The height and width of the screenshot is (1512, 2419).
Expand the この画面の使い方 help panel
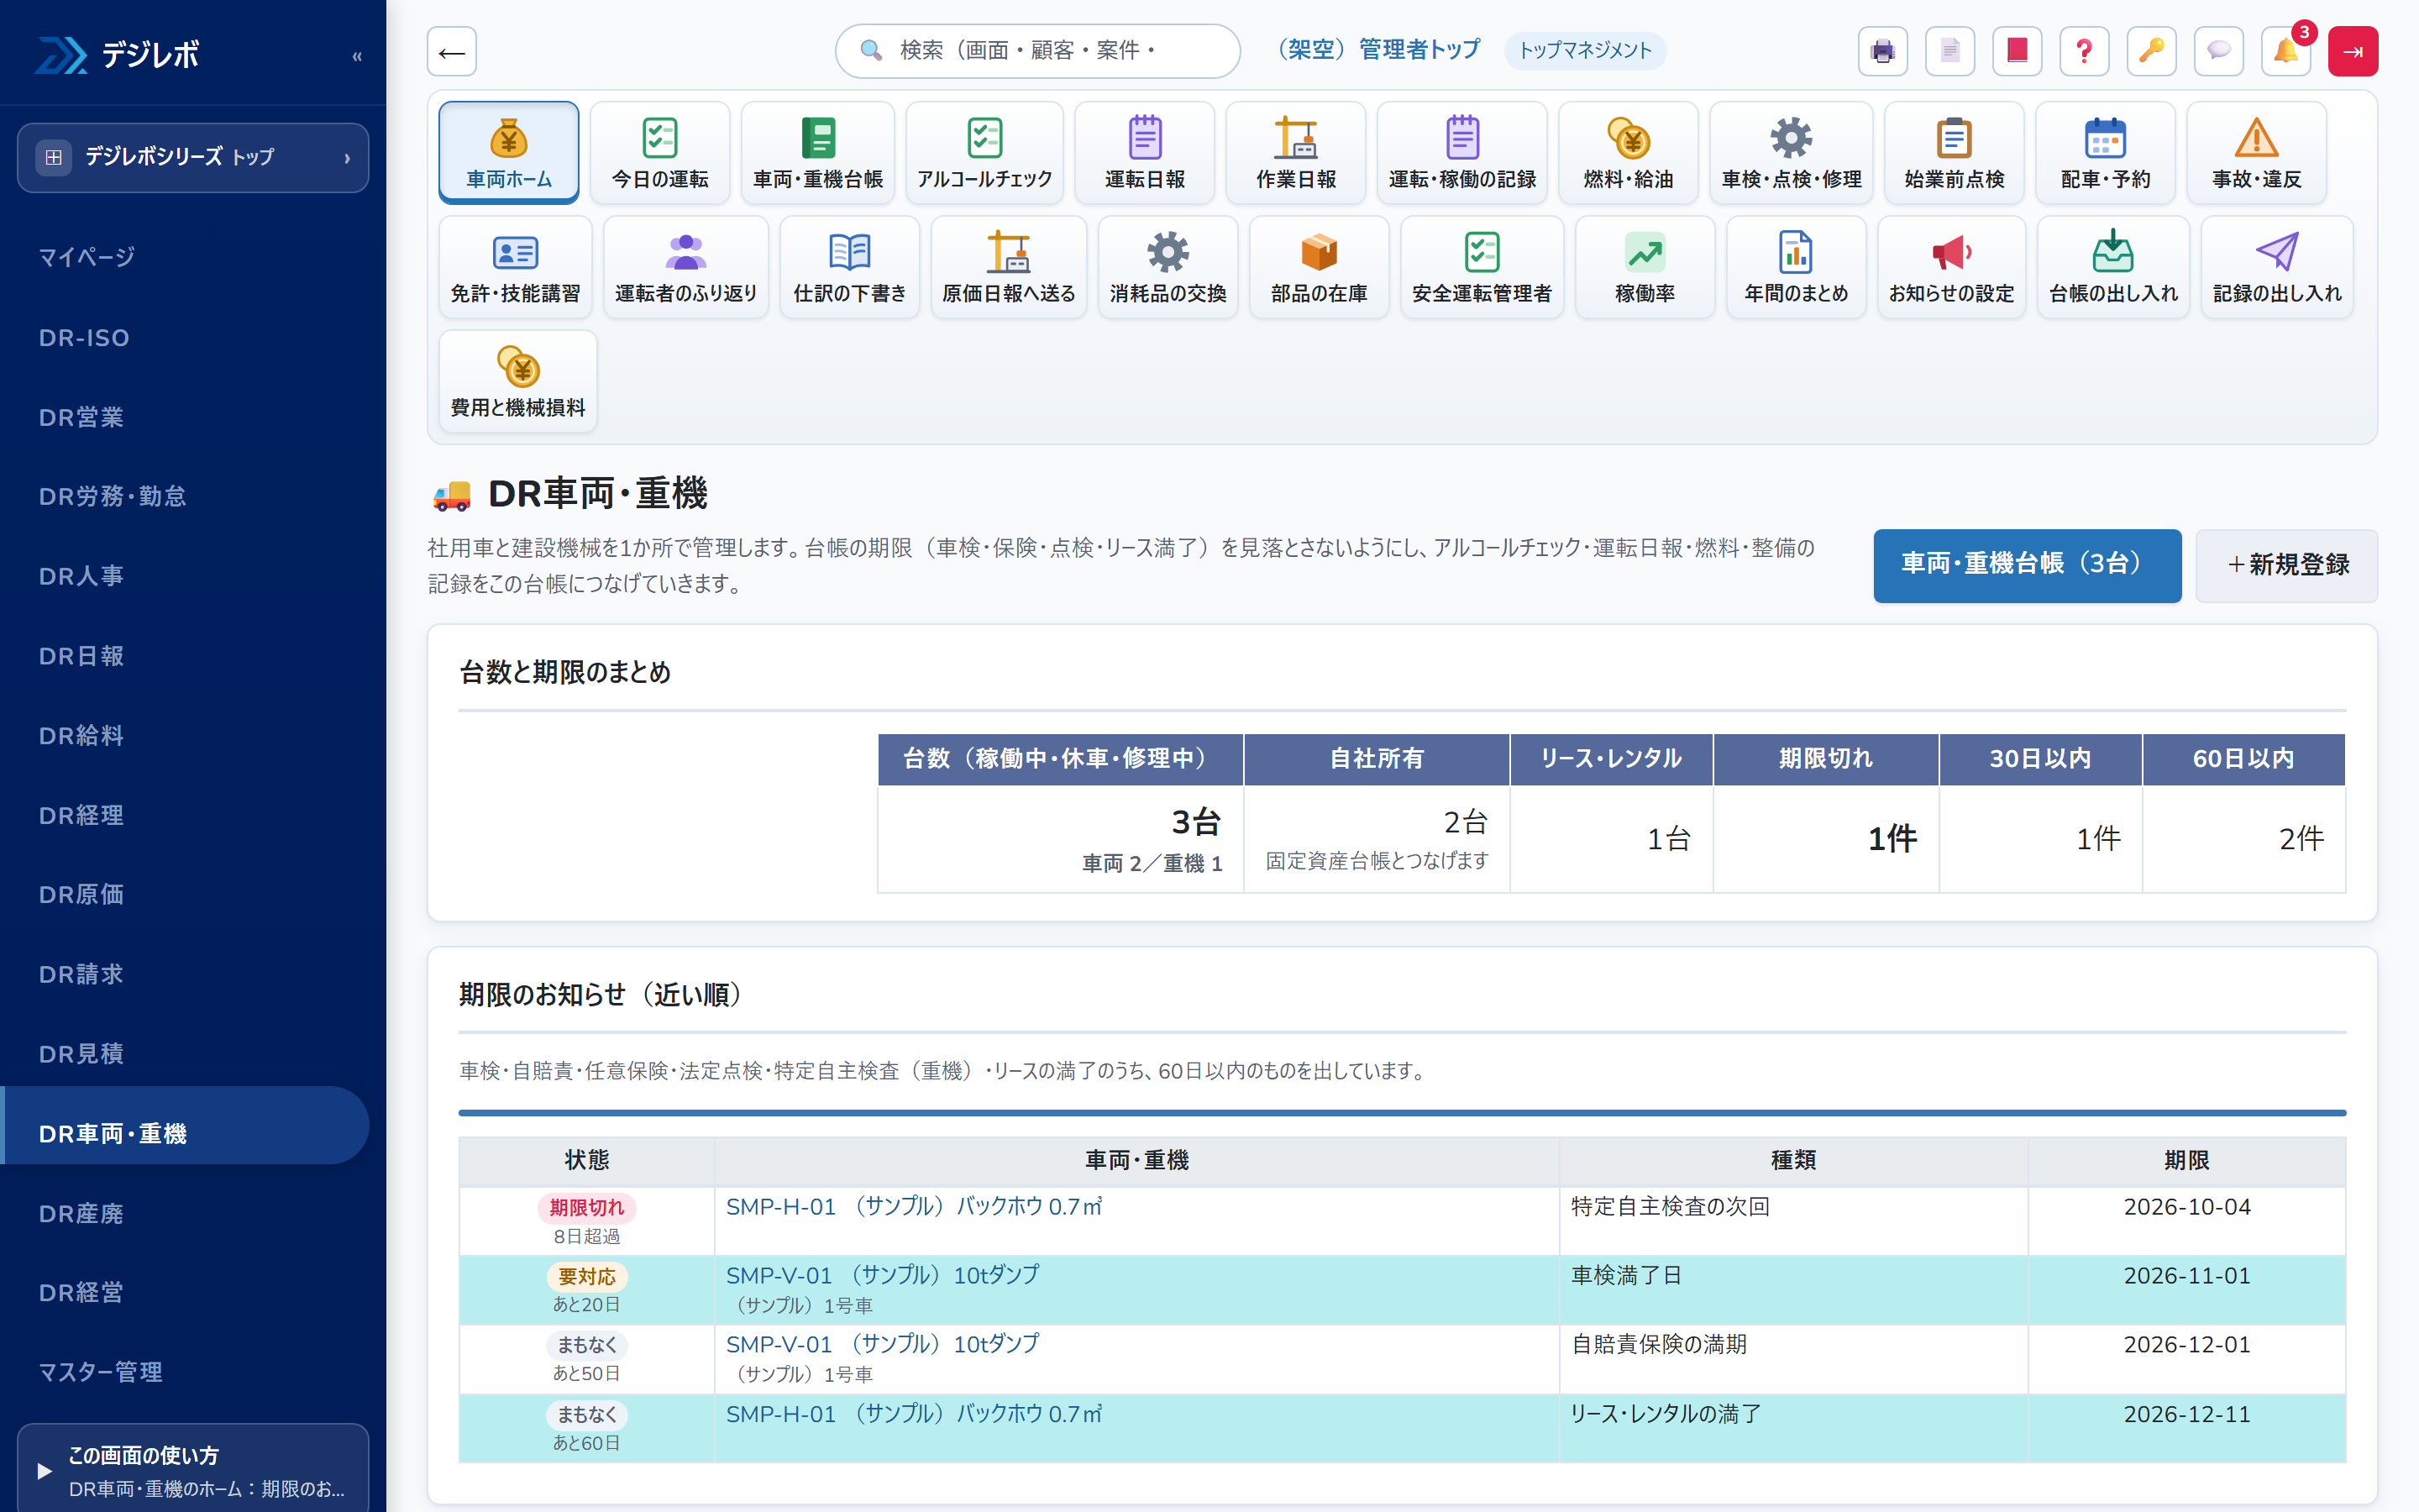pyautogui.click(x=193, y=1470)
